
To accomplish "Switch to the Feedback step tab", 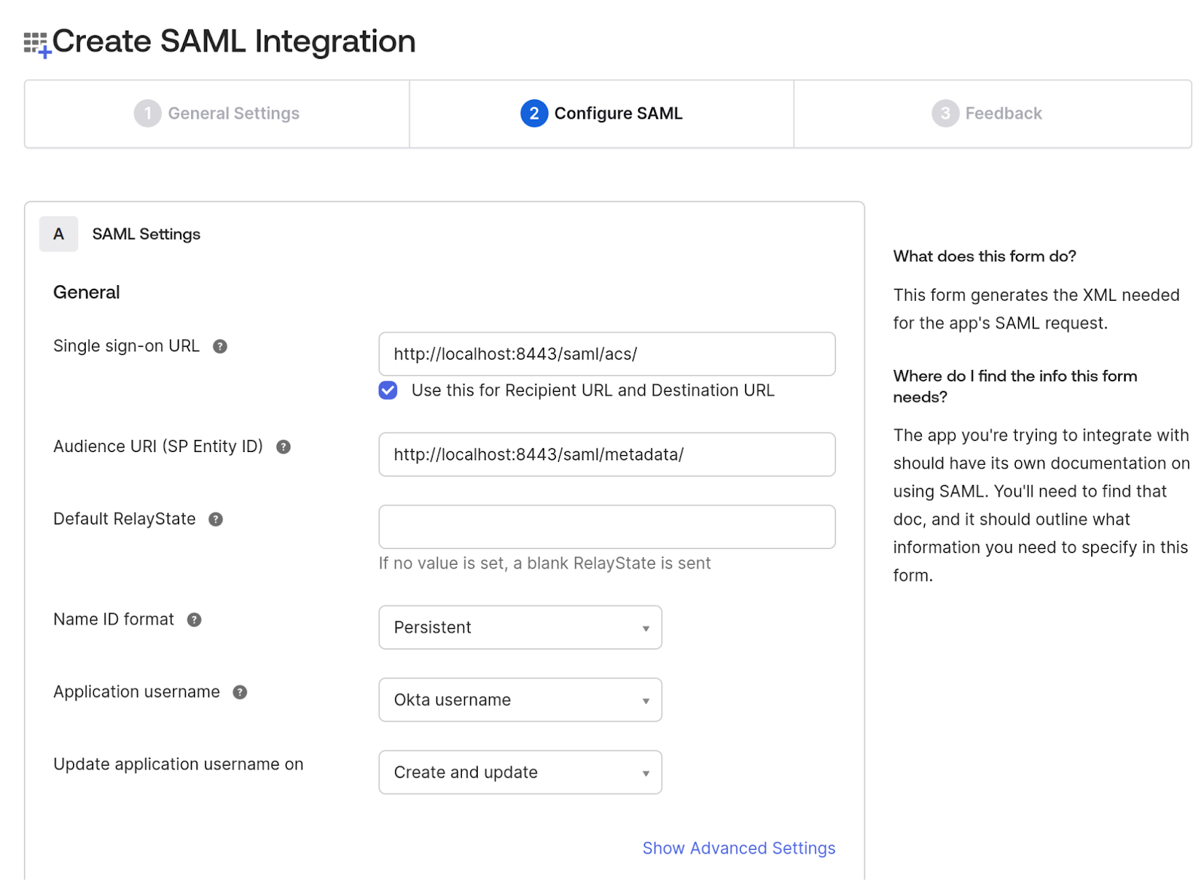I will point(992,114).
